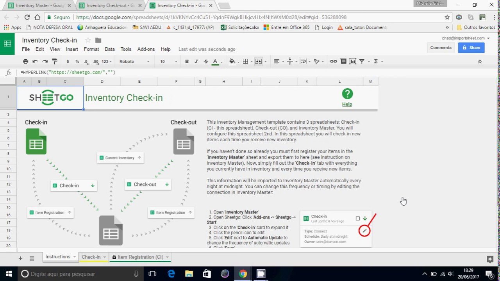
Task: Click the green Help link
Action: 347,104
